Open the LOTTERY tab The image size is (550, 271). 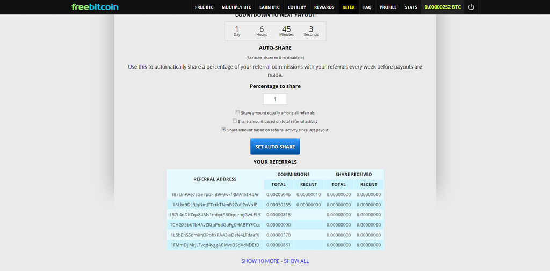pyautogui.click(x=296, y=7)
